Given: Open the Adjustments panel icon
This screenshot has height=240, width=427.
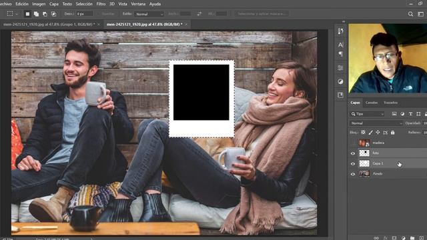Looking at the screenshot, I should tap(341, 81).
